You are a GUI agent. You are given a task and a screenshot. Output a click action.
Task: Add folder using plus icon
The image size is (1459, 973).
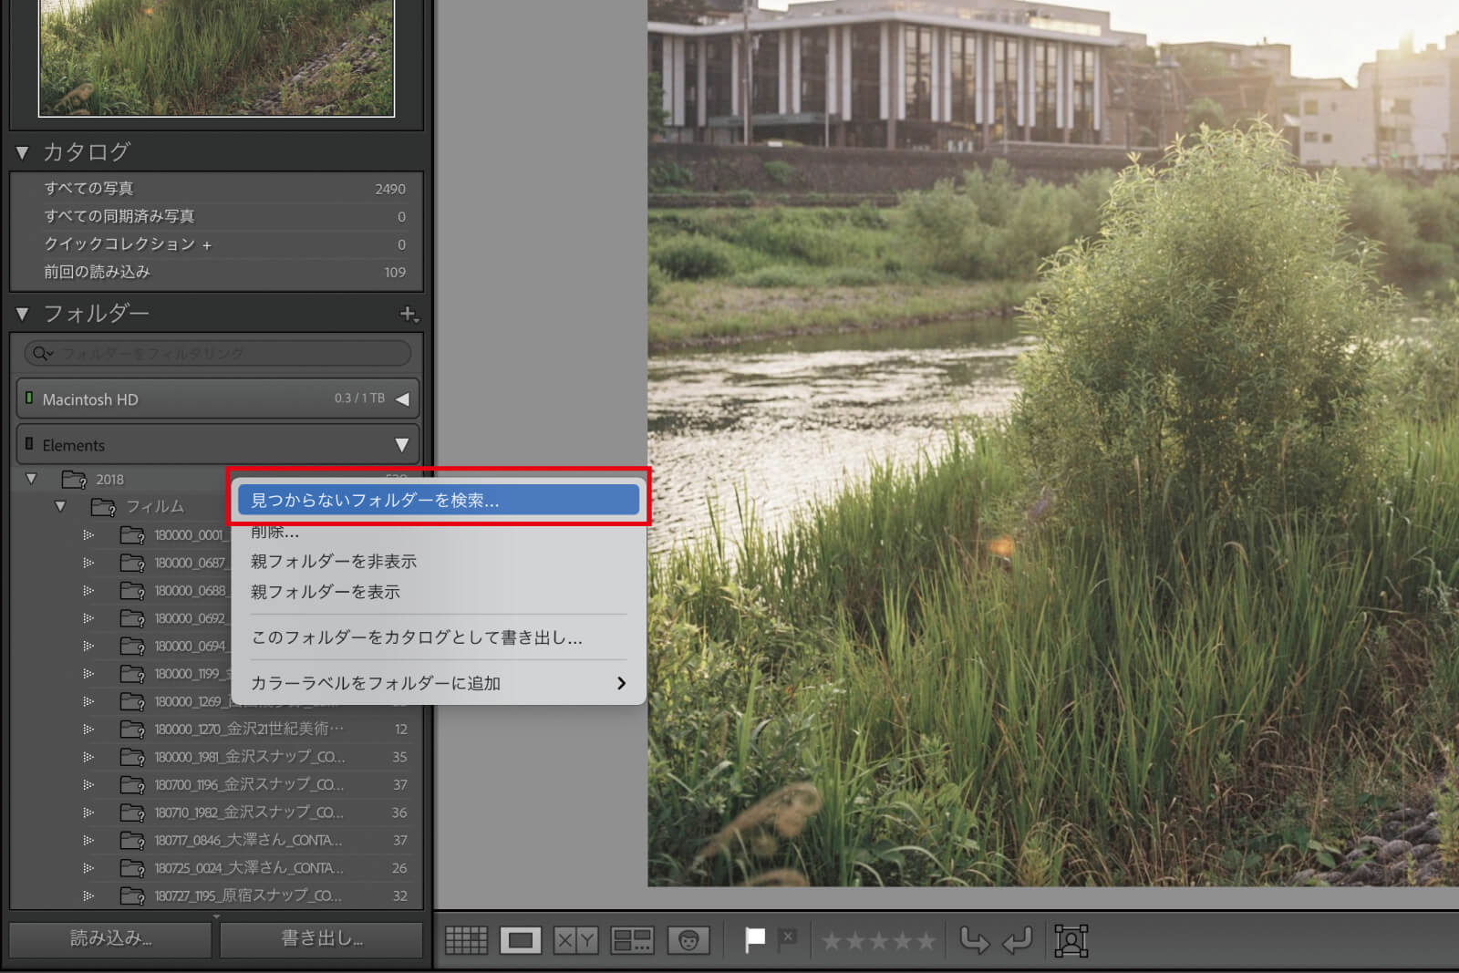click(x=409, y=314)
